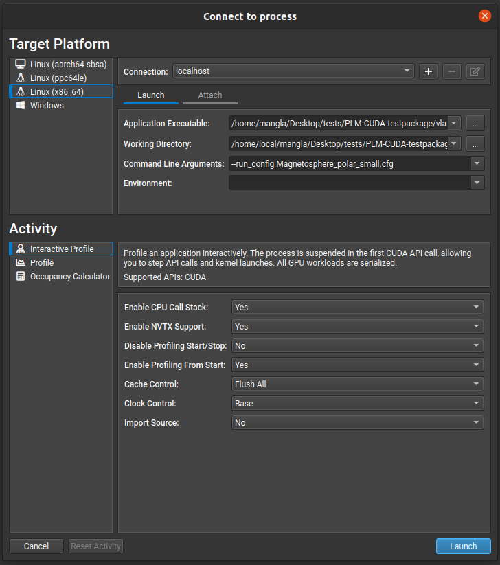Click the edit connection pencil icon
Image resolution: width=500 pixels, height=565 pixels.
pos(474,71)
